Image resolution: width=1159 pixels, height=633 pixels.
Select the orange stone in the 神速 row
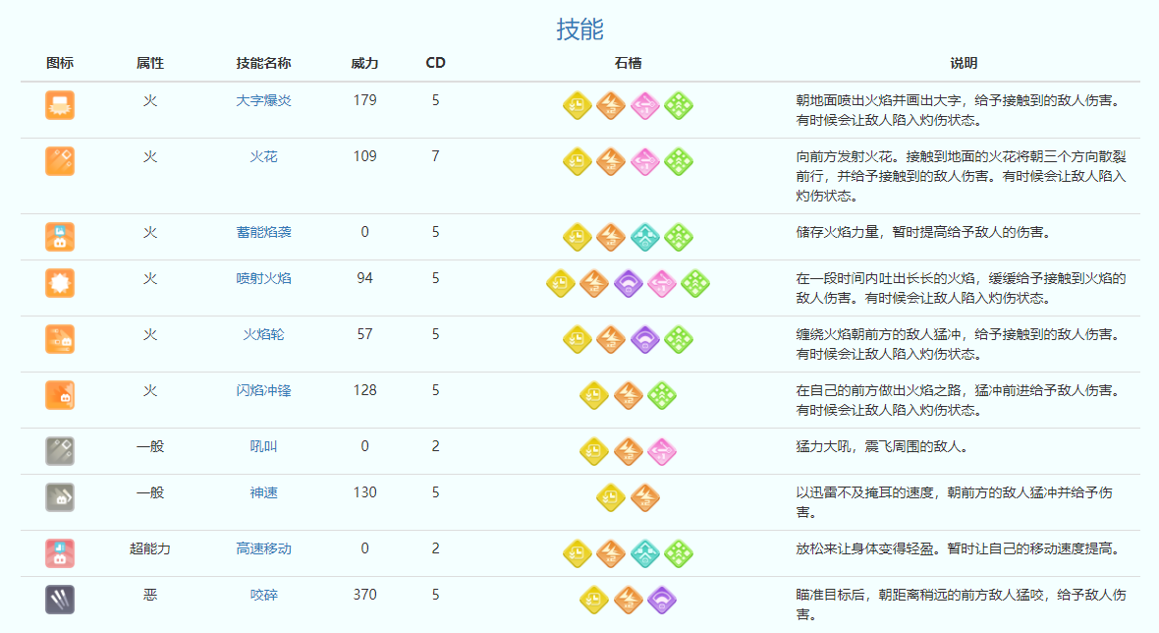pyautogui.click(x=645, y=497)
